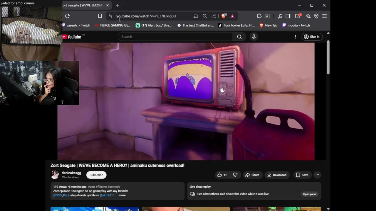Open danicakesgg channel avatar
Screen dimensions: 376x211
coord(55,175)
